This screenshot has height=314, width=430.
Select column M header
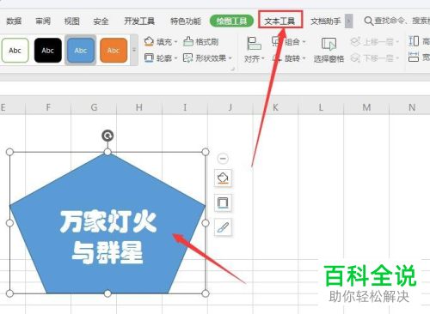tap(366, 107)
